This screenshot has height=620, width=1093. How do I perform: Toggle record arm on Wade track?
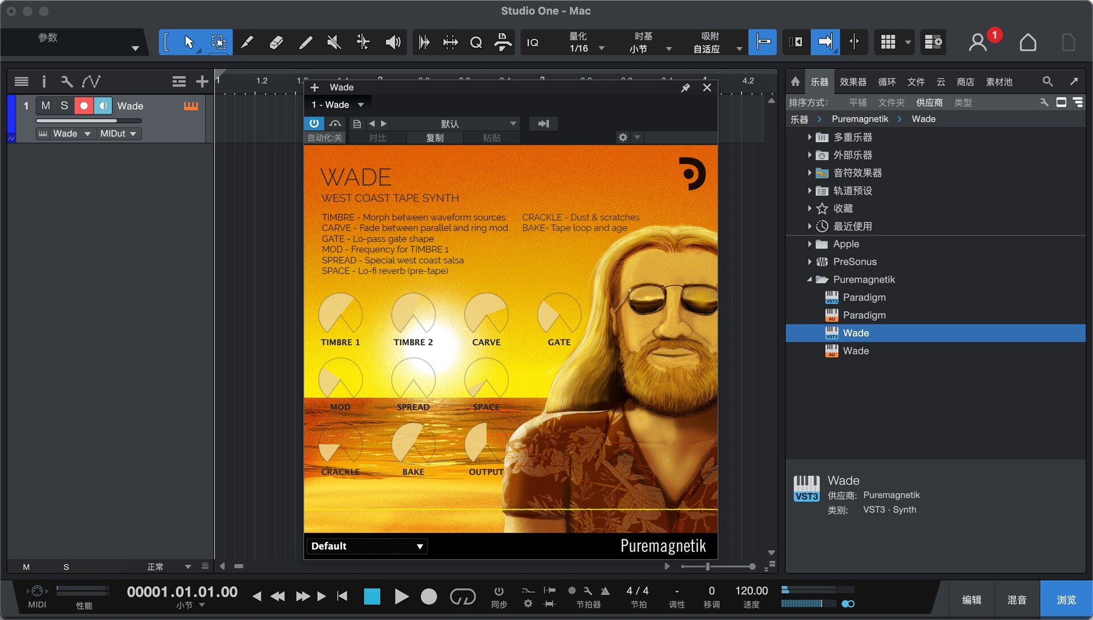click(x=84, y=106)
